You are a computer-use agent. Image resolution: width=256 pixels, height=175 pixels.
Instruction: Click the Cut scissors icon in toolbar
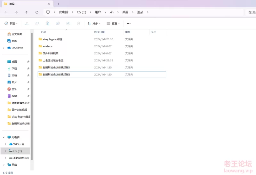[27, 23]
